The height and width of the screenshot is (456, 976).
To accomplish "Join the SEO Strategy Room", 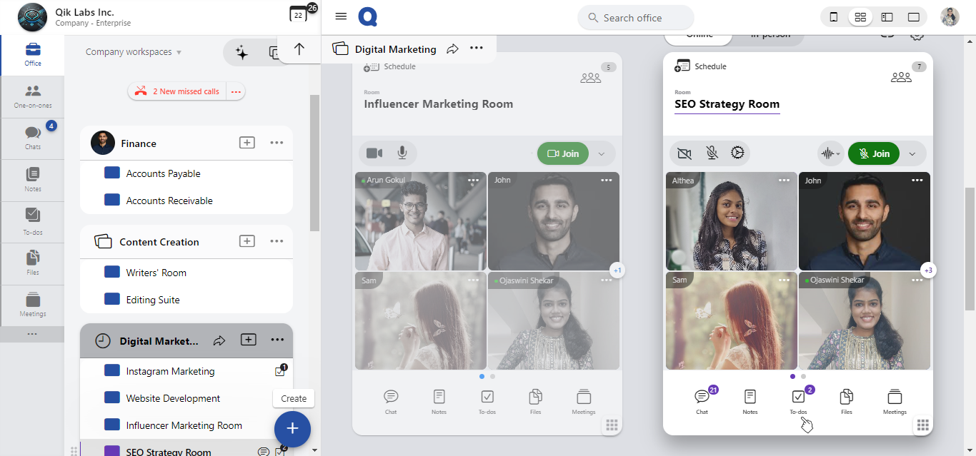I will click(x=873, y=153).
